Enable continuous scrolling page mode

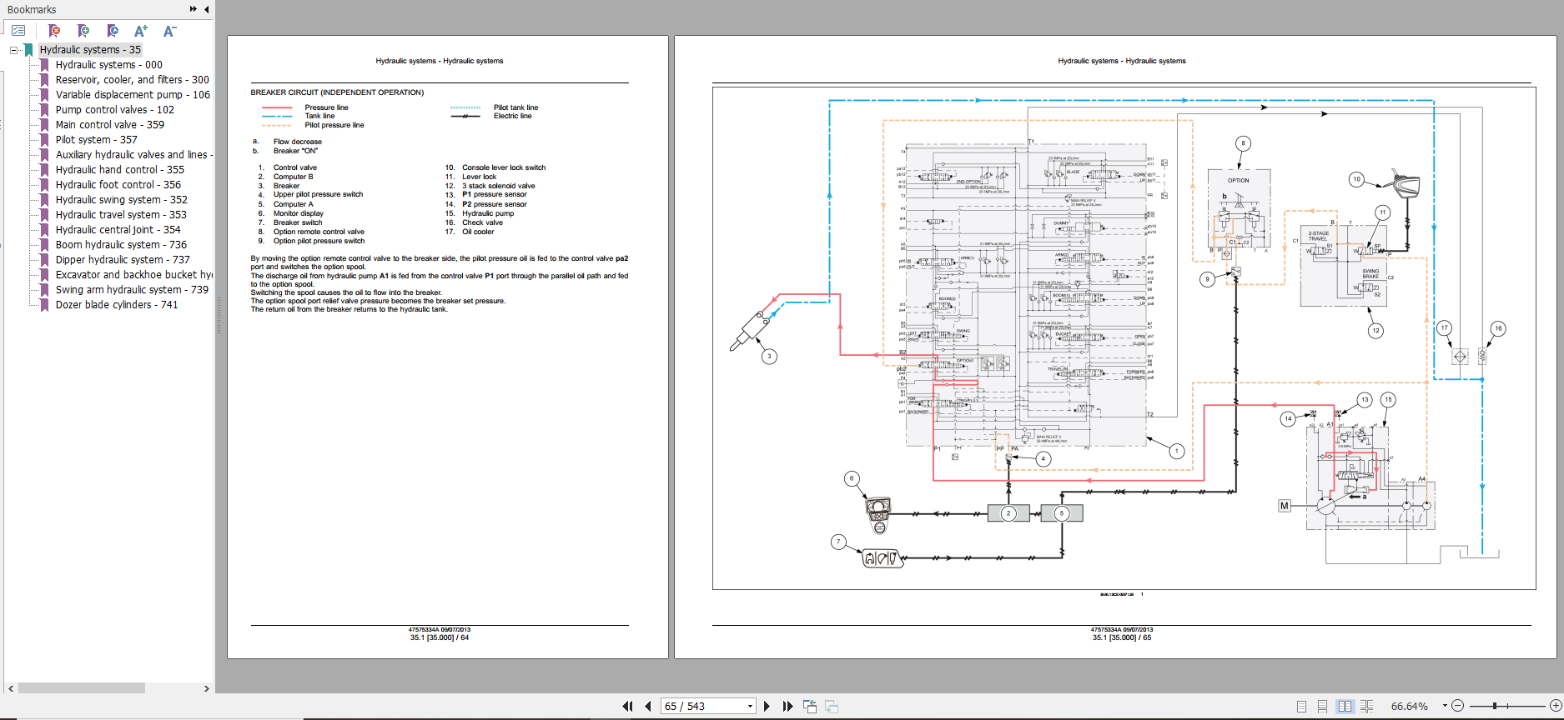(1322, 707)
